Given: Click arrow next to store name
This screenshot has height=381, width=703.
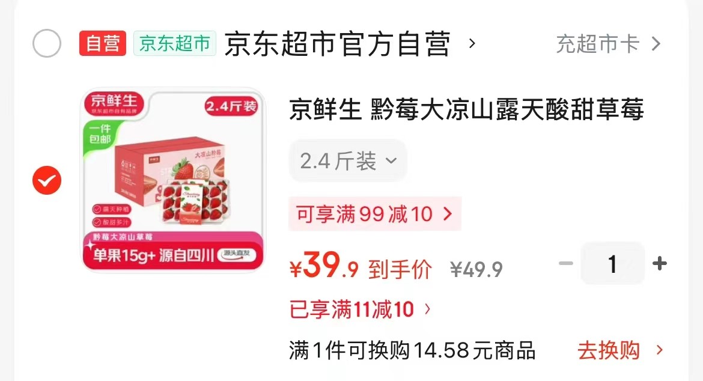Looking at the screenshot, I should [x=472, y=43].
